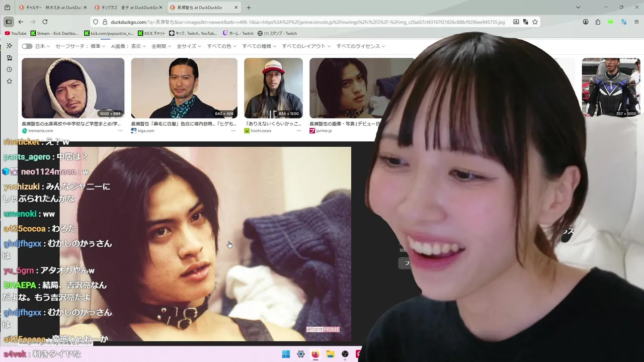Open a new browser tab
The image size is (644, 362).
point(249,8)
